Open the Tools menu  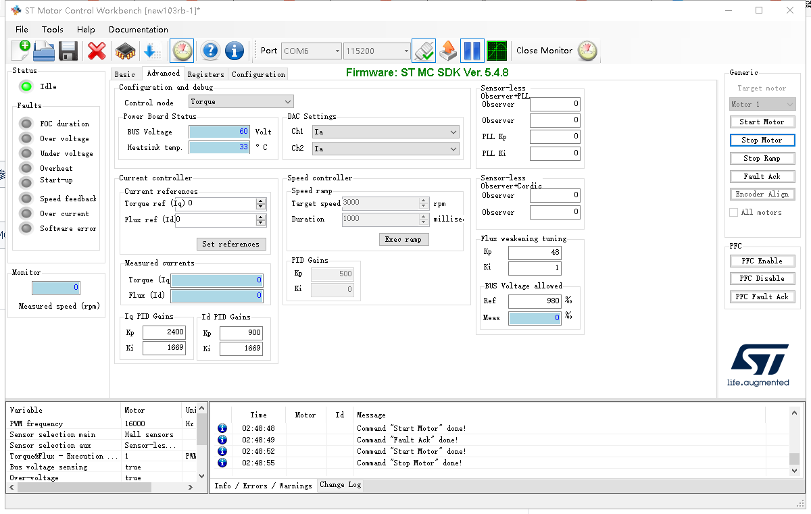(52, 30)
